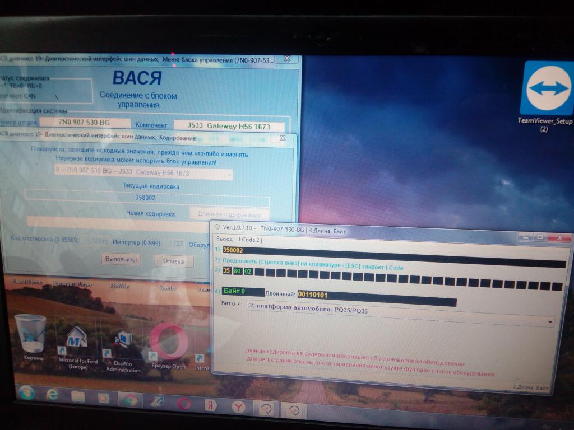Switch to first ВАСЯ diagnostic taskbar button
Screen dimensions: 574x430
[266, 408]
